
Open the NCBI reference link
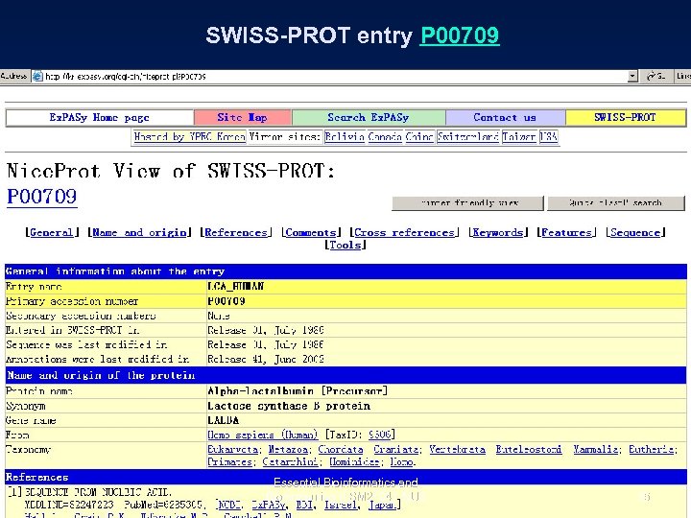[x=229, y=505]
